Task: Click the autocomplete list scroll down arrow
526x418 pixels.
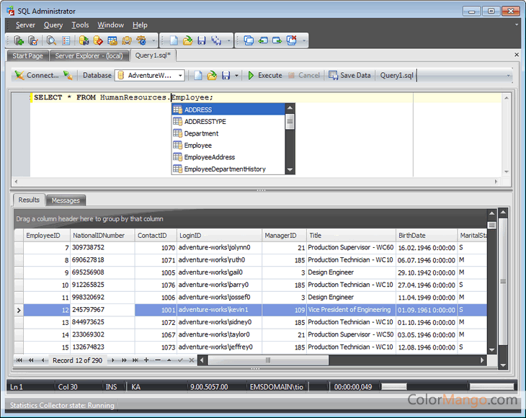Action: tap(290, 170)
